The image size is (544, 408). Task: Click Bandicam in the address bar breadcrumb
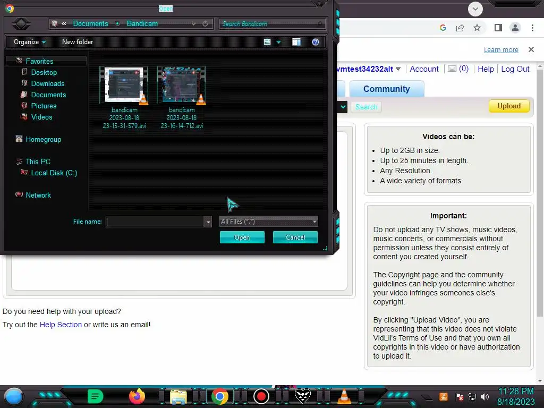(142, 23)
